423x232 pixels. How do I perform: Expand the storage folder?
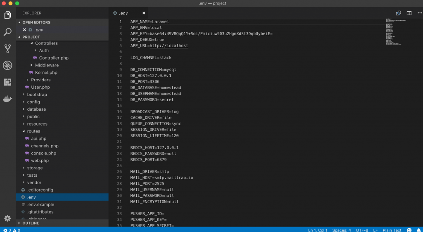tap(35, 168)
